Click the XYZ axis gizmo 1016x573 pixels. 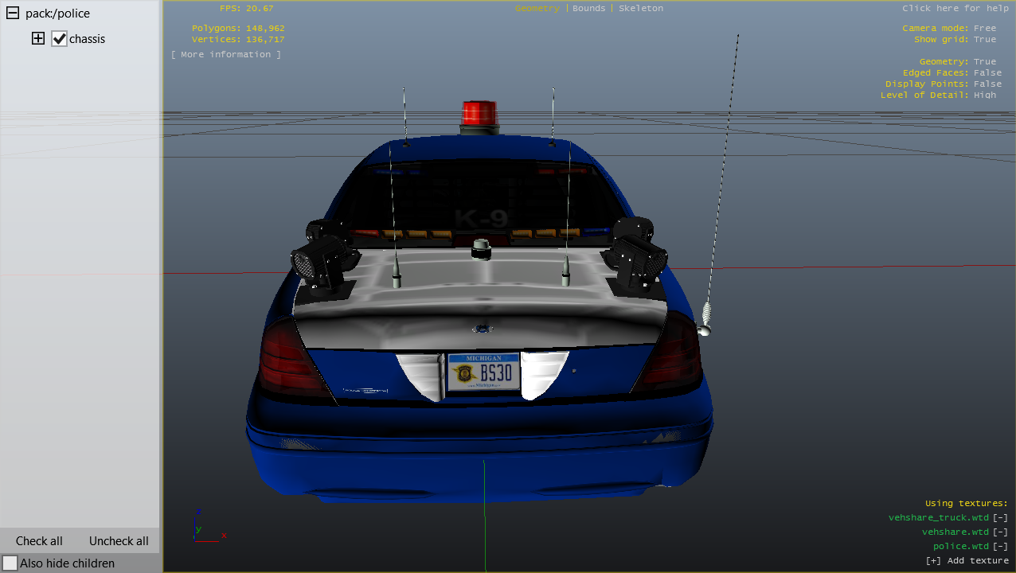coord(204,528)
